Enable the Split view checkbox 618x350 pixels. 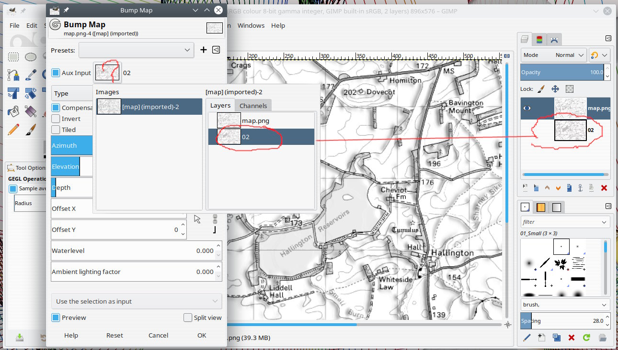(x=188, y=317)
